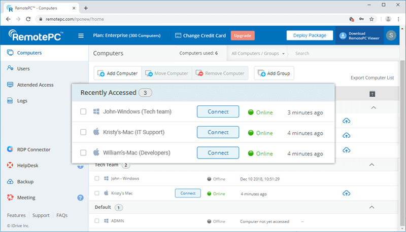Click the help icon next to Meeting
Viewport: 406px width, 232px height.
80,198
